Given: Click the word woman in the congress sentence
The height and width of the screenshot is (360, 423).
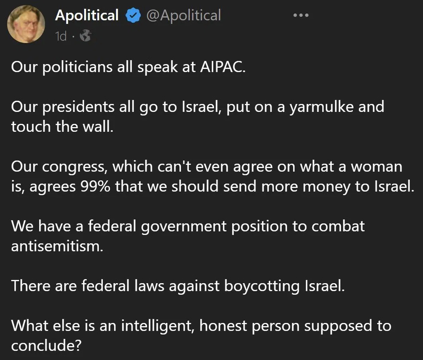Looking at the screenshot, I should click(x=375, y=167).
